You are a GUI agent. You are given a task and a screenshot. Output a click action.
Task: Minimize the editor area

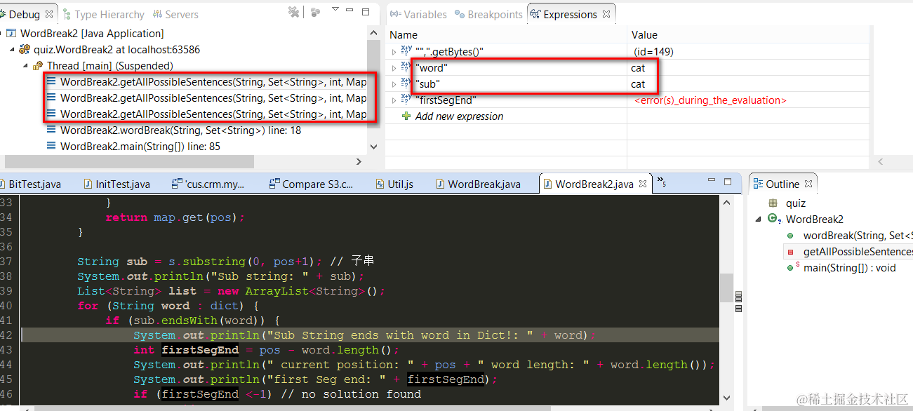coord(713,180)
